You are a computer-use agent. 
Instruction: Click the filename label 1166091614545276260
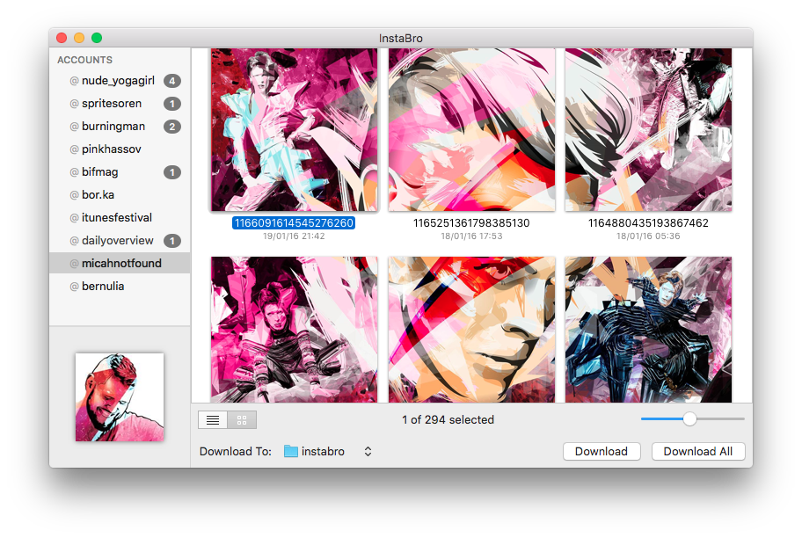294,223
